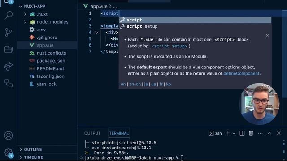Close the suggestion documentation popup
The width and height of the screenshot is (287, 161).
coord(267,35)
